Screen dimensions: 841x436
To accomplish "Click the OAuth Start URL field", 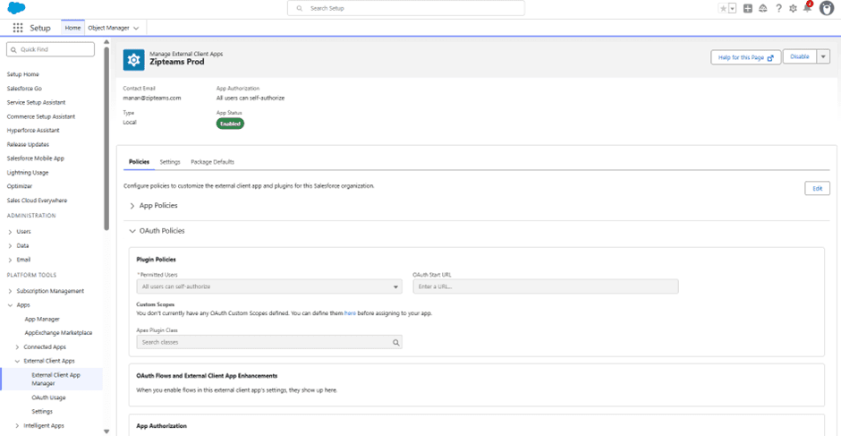I will [546, 286].
